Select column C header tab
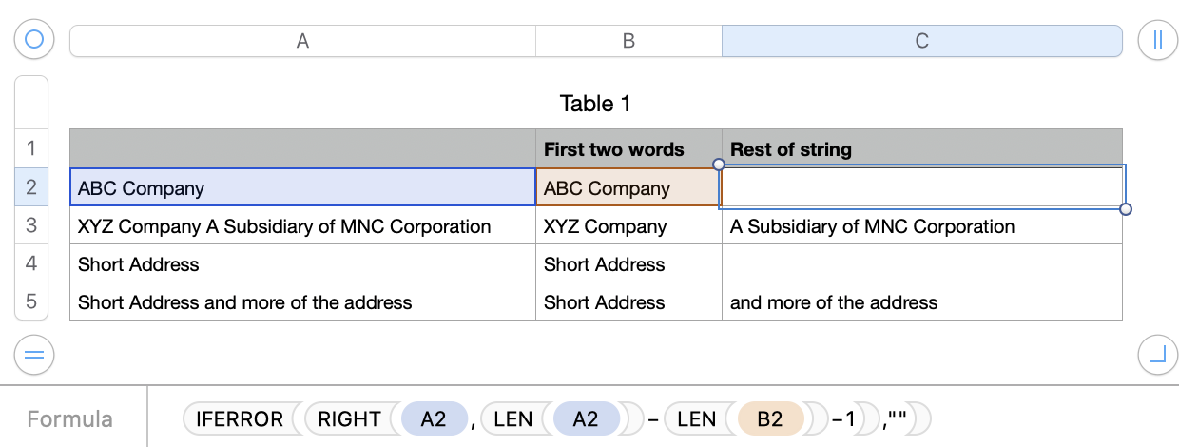Screen dimensions: 1179x447 coord(921,41)
